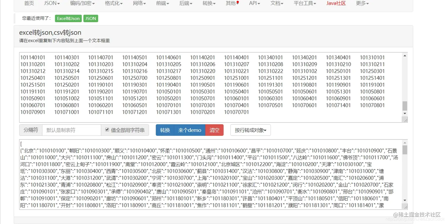Expand the 网络 dropdown menu
This screenshot has height=224, width=447.
140,3
